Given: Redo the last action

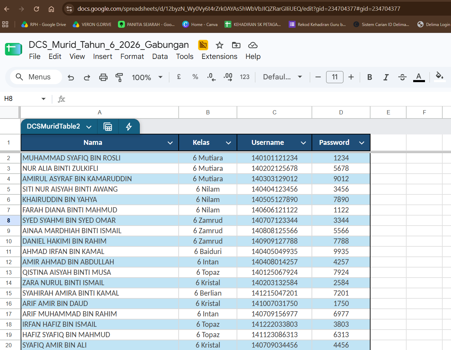Looking at the screenshot, I should coord(87,77).
